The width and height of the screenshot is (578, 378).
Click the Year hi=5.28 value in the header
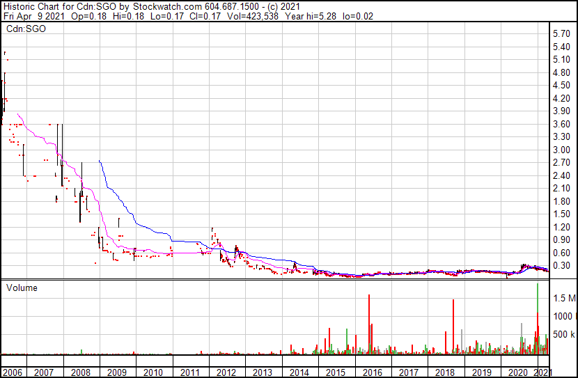click(x=311, y=16)
